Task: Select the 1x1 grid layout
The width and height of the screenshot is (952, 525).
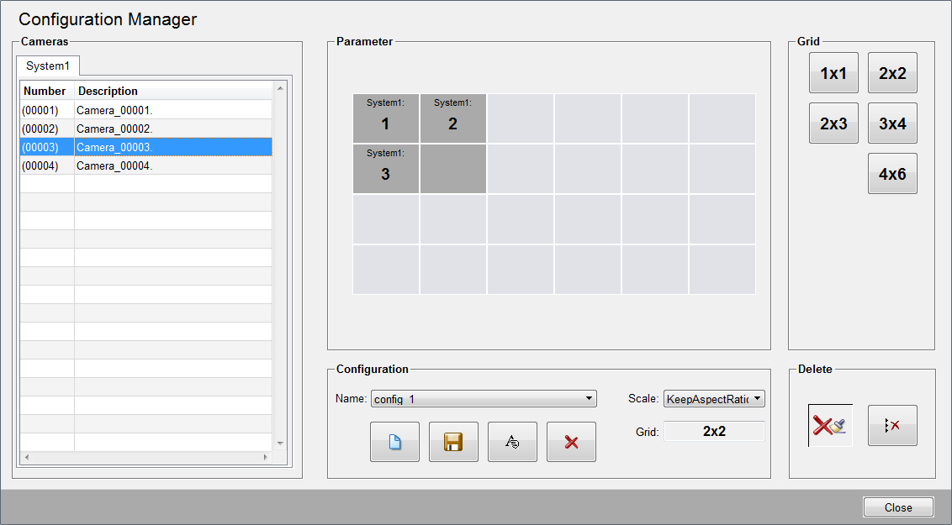Action: coord(833,73)
